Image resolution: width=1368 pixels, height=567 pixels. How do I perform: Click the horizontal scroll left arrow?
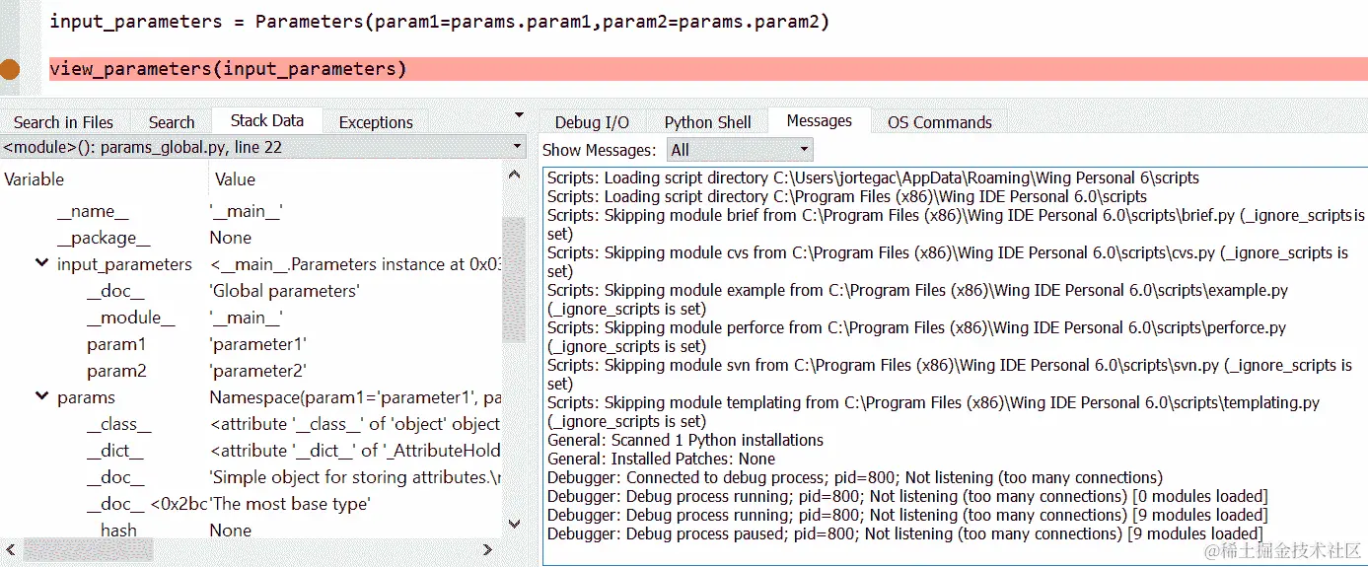[x=11, y=549]
